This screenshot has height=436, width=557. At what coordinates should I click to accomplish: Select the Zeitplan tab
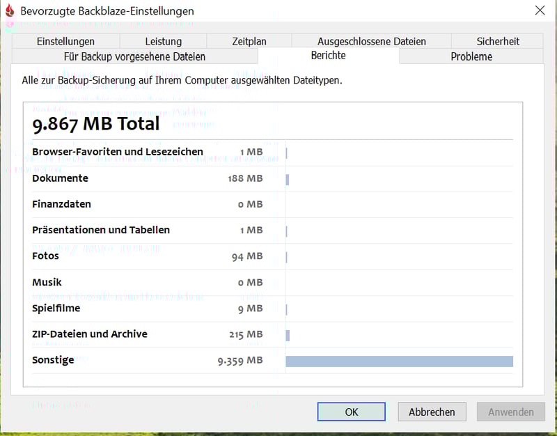click(x=249, y=41)
